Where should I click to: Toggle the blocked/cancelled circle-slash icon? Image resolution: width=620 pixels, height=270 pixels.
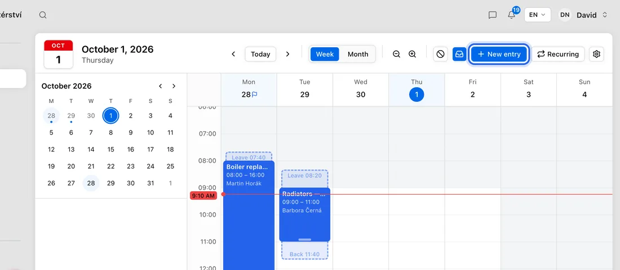[x=441, y=54]
